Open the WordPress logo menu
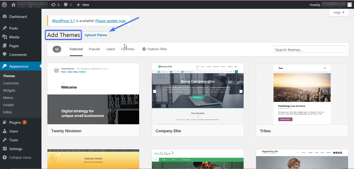Viewport: 354px width, 169px height. [x=4, y=5]
